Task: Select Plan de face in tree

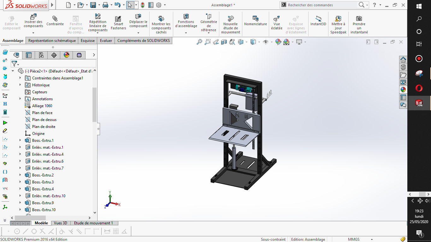Action: click(42, 113)
